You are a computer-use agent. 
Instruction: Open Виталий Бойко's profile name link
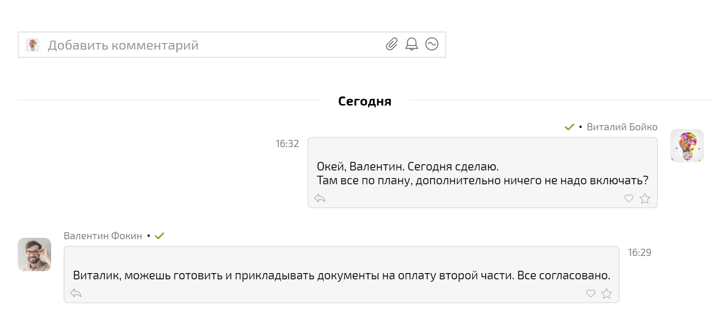tap(622, 127)
